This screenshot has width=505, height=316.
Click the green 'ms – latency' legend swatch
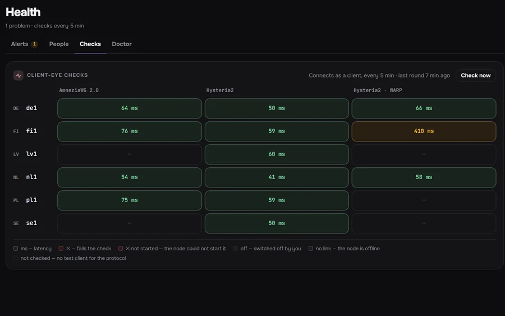(x=16, y=248)
